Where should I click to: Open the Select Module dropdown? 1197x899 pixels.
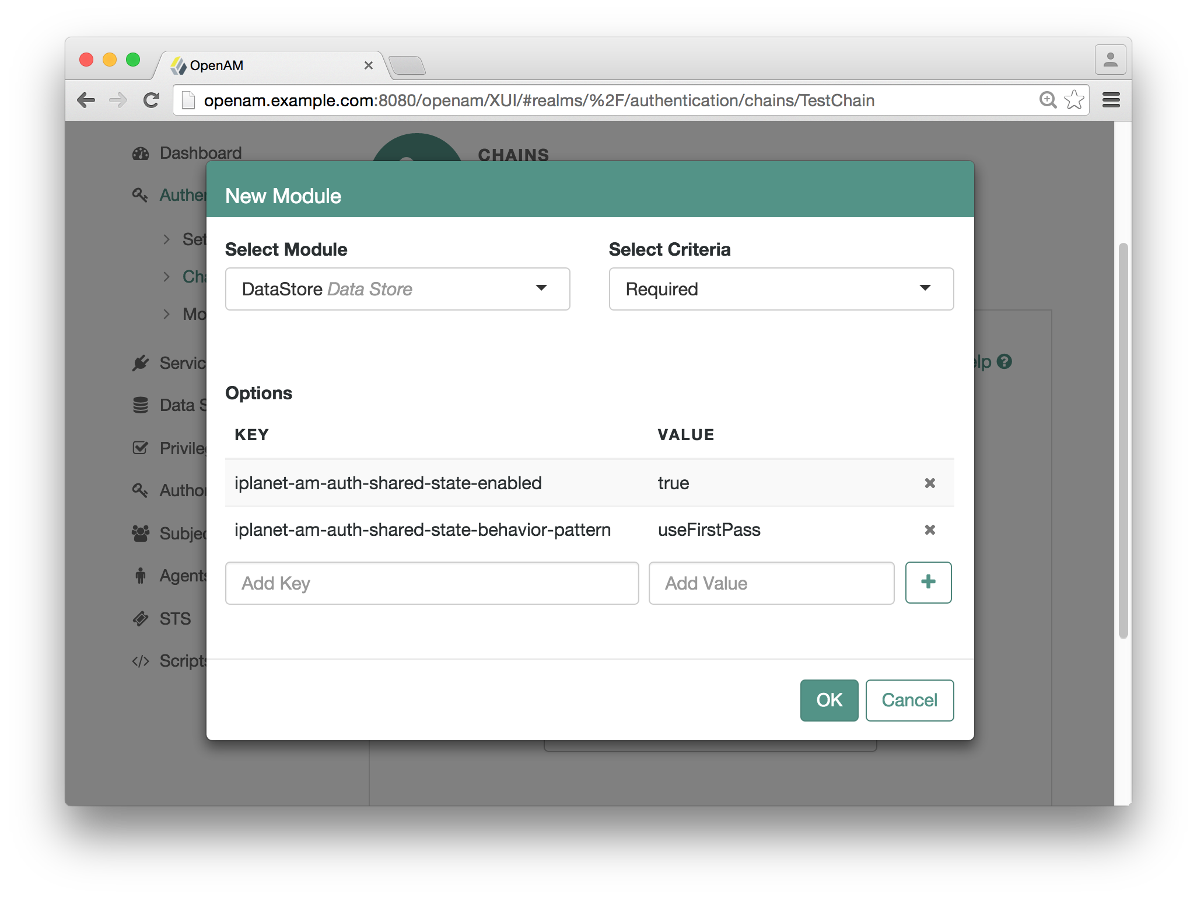tap(397, 289)
